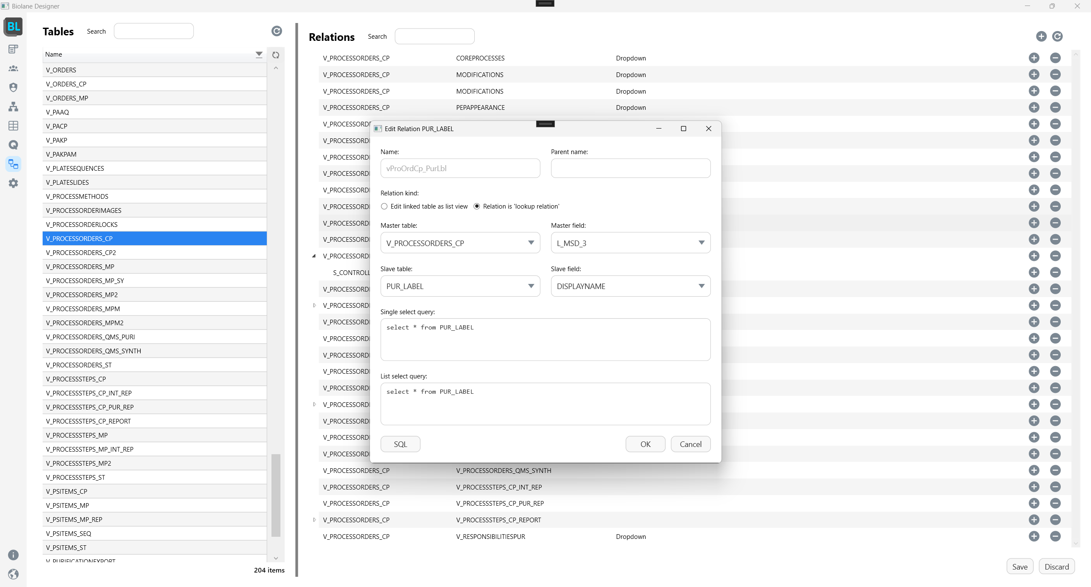Click the add relation plus icon in Relations header
The width and height of the screenshot is (1091, 587).
pyautogui.click(x=1041, y=37)
